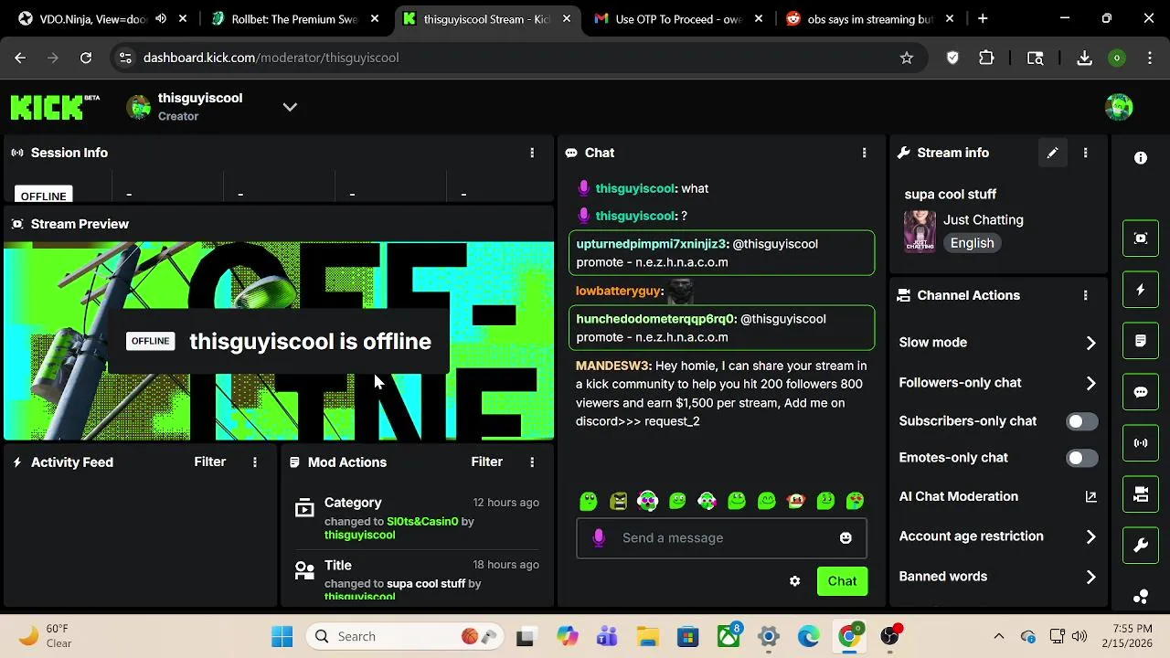Viewport: 1170px width, 658px height.
Task: Click the offline Stream Preview image
Action: (279, 341)
